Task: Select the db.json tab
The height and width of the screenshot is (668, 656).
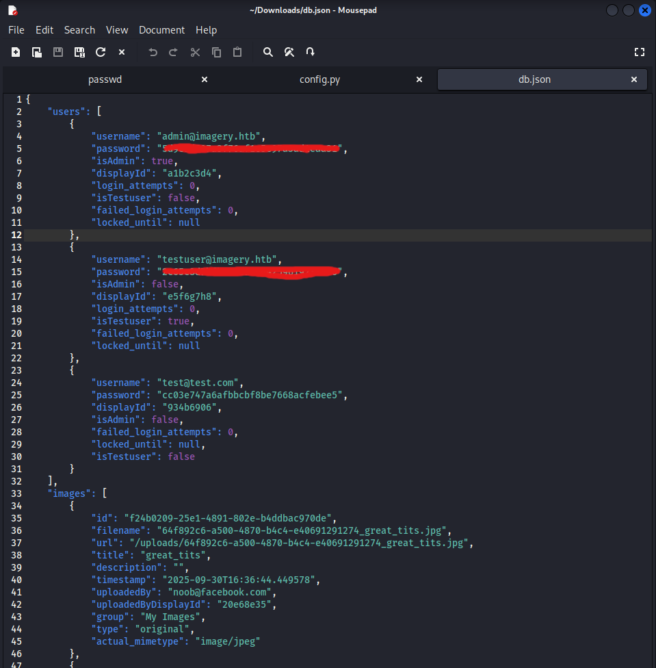Action: 534,79
